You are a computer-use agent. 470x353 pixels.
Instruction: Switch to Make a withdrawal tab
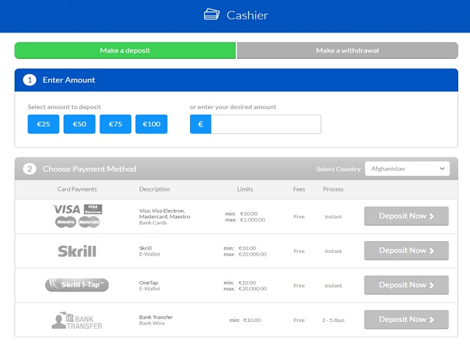(x=347, y=50)
